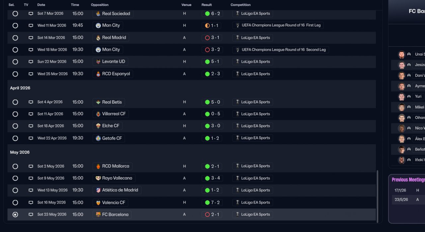Sort by Competition column header
425x232 pixels.
240,5
